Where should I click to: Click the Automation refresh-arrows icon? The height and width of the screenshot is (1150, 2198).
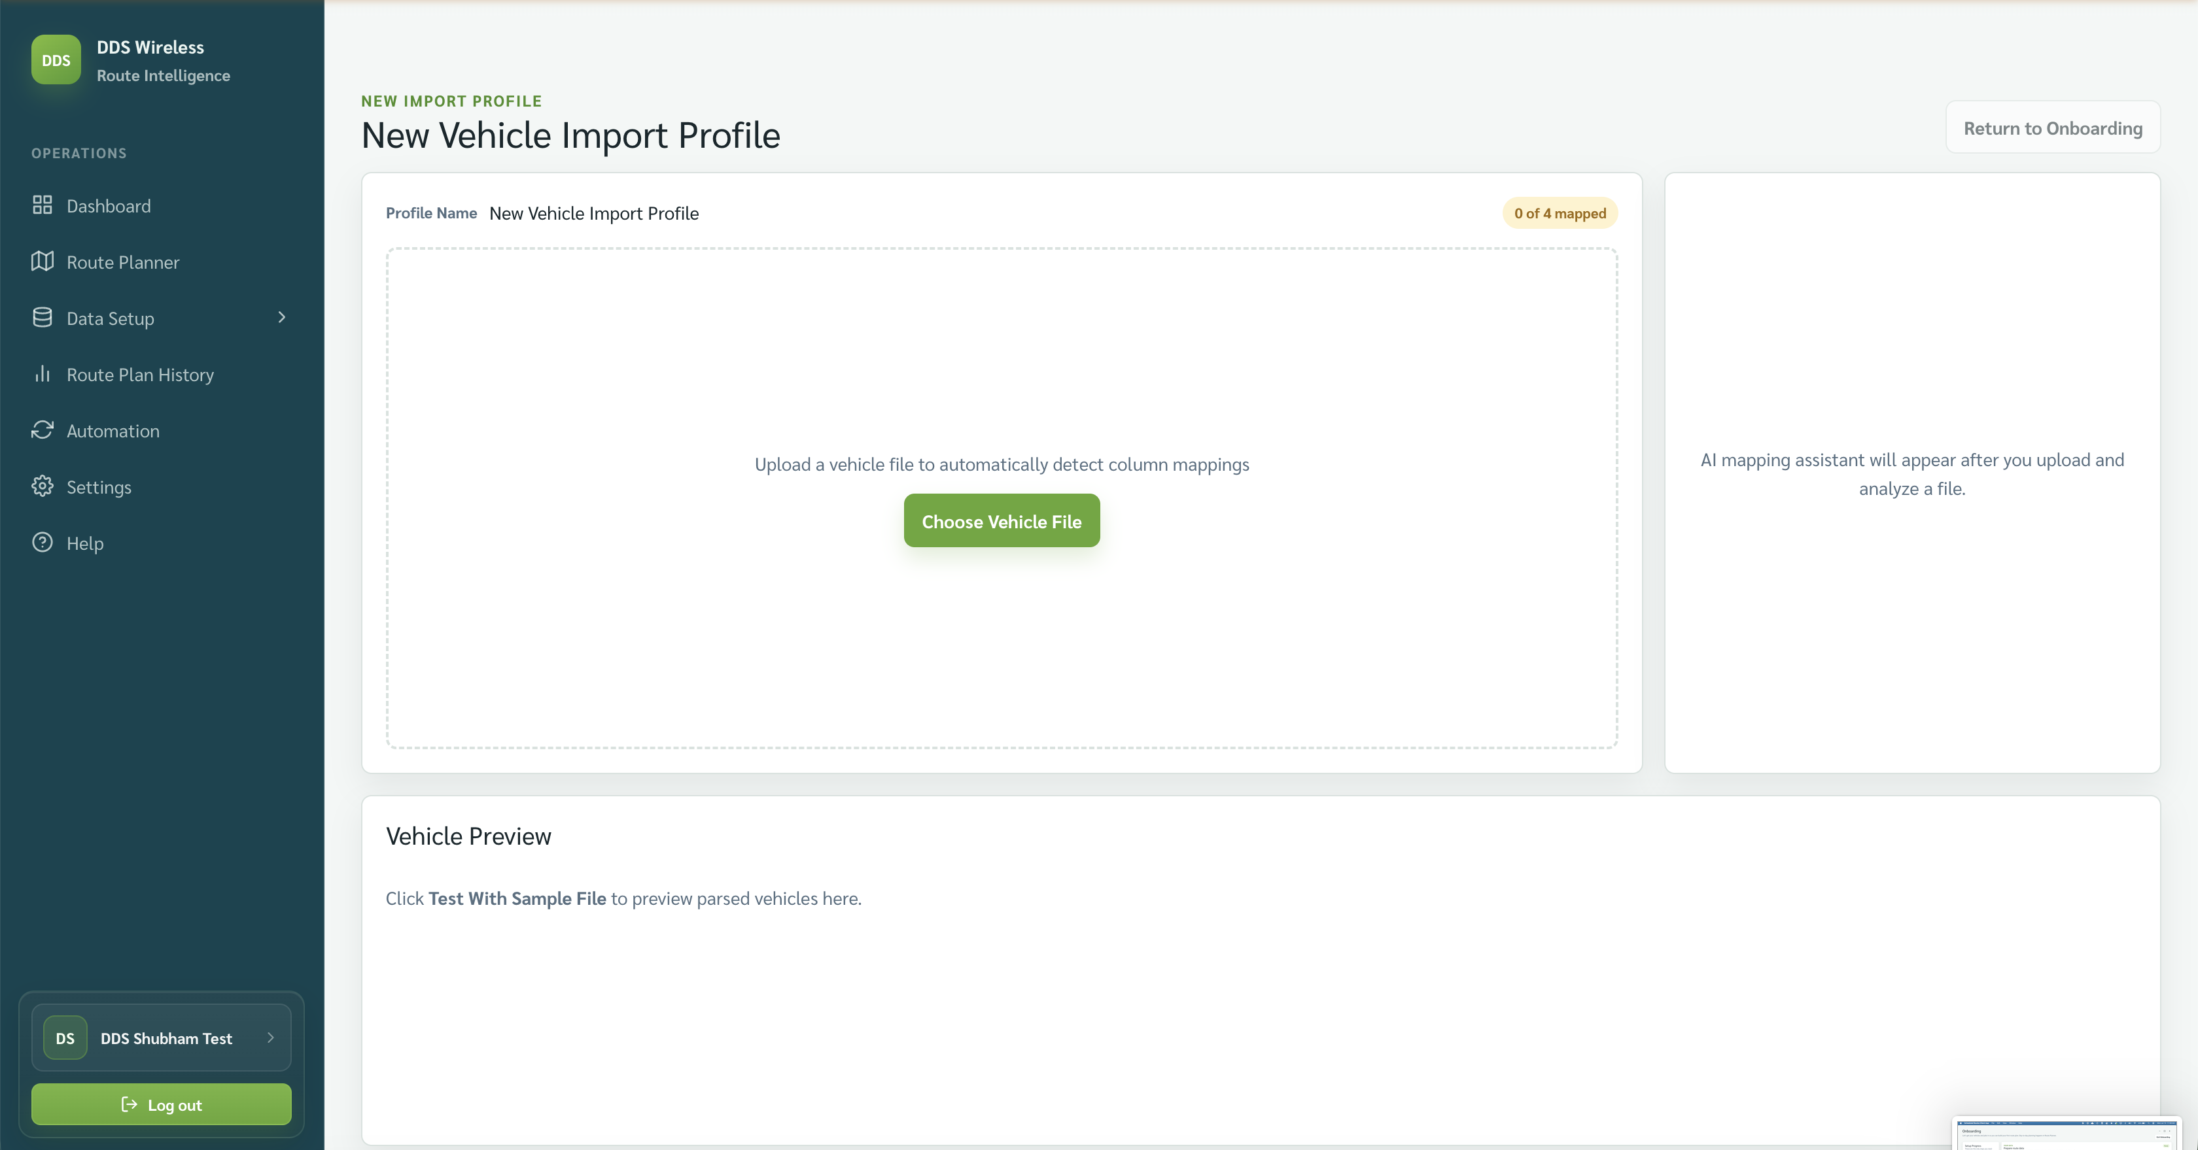(42, 430)
